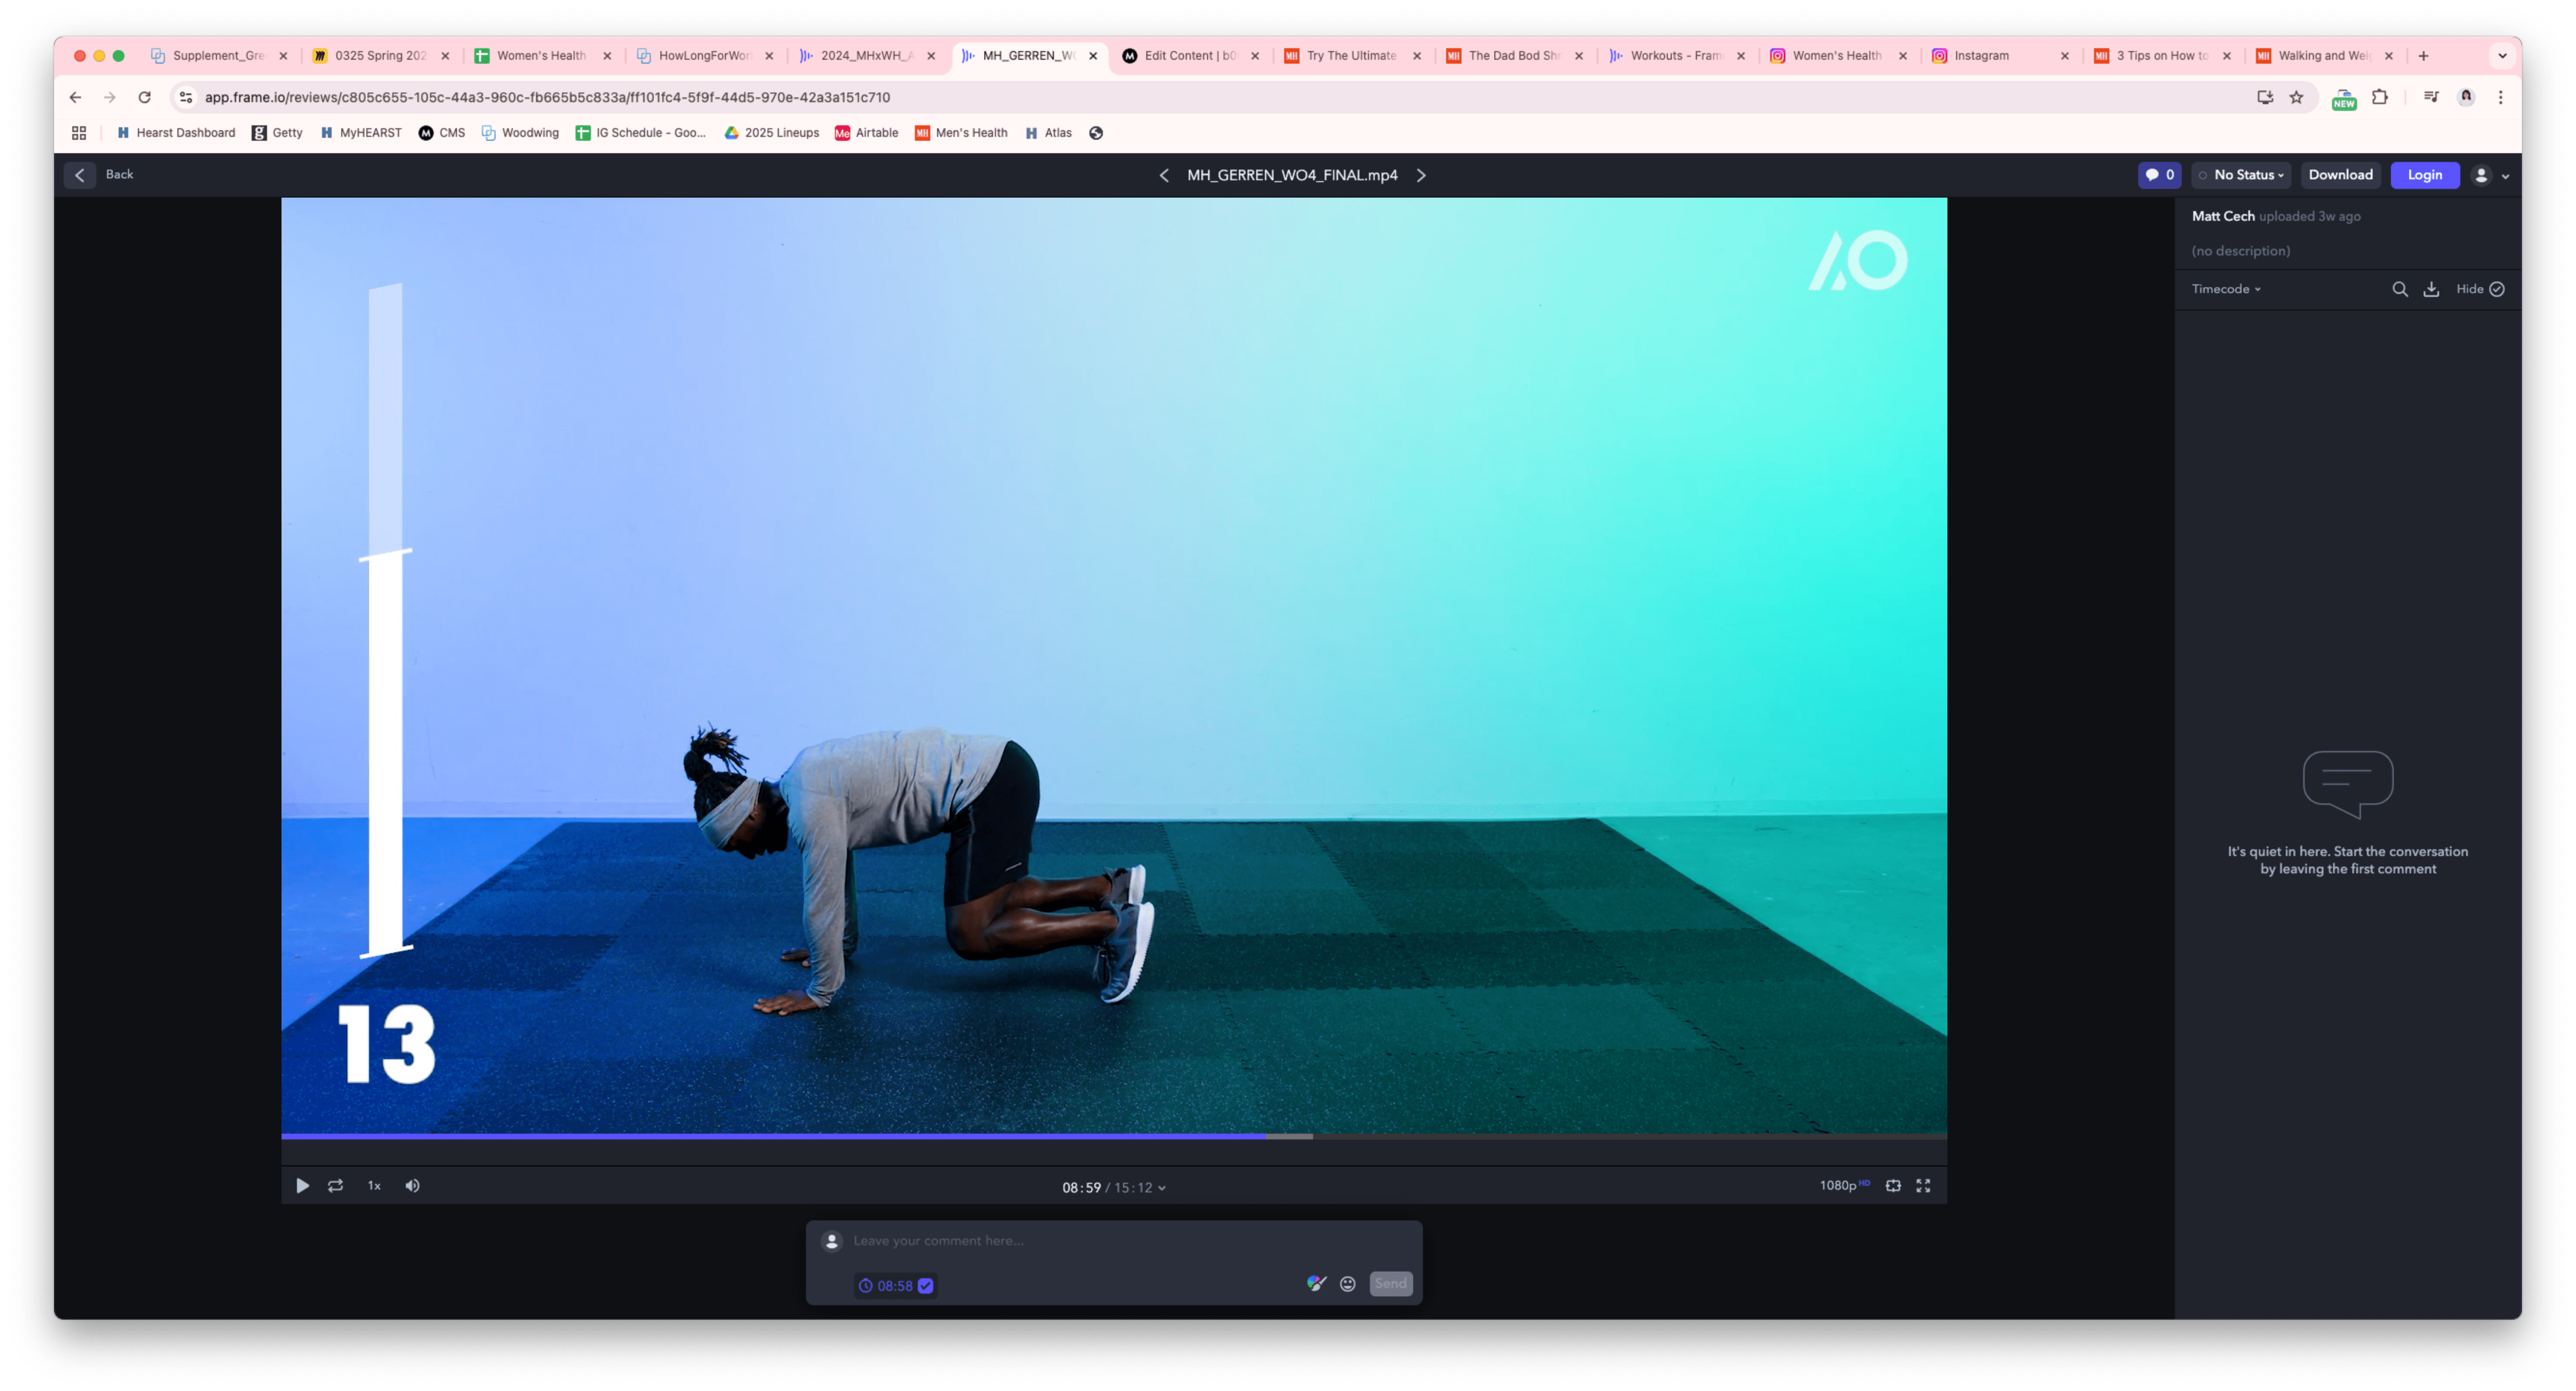Viewport: 2576px width, 1391px height.
Task: Toggle loop playback icon
Action: click(336, 1186)
